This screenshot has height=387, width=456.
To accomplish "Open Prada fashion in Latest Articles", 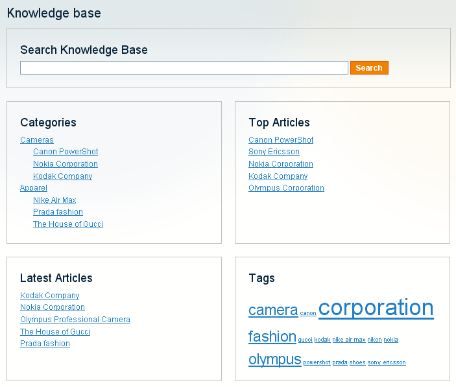I will point(45,344).
